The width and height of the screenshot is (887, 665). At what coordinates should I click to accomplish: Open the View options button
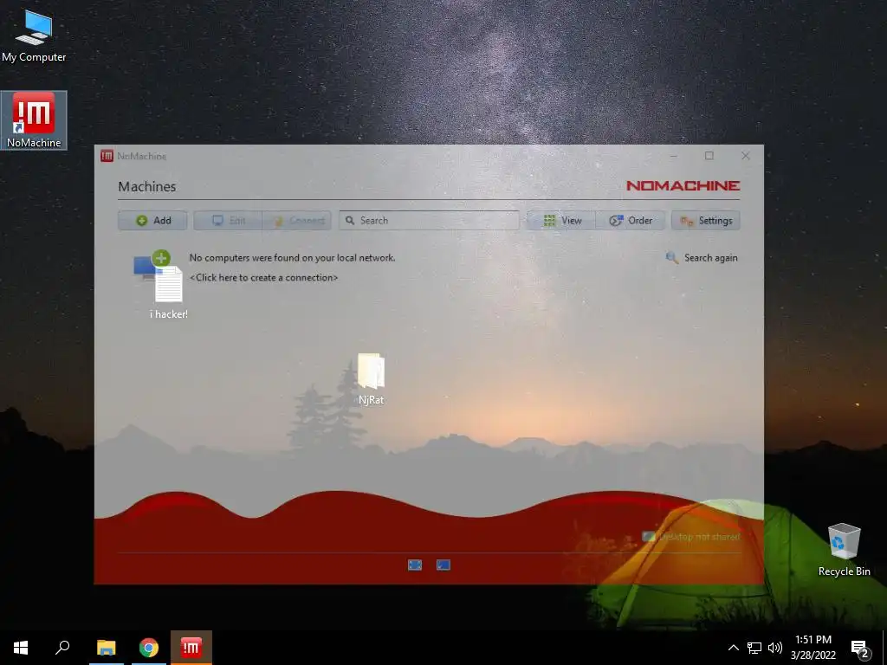pyautogui.click(x=561, y=221)
